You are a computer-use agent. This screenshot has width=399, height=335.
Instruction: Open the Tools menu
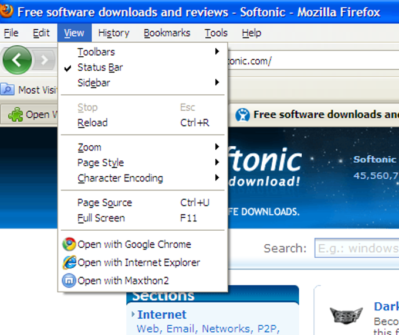pos(216,33)
